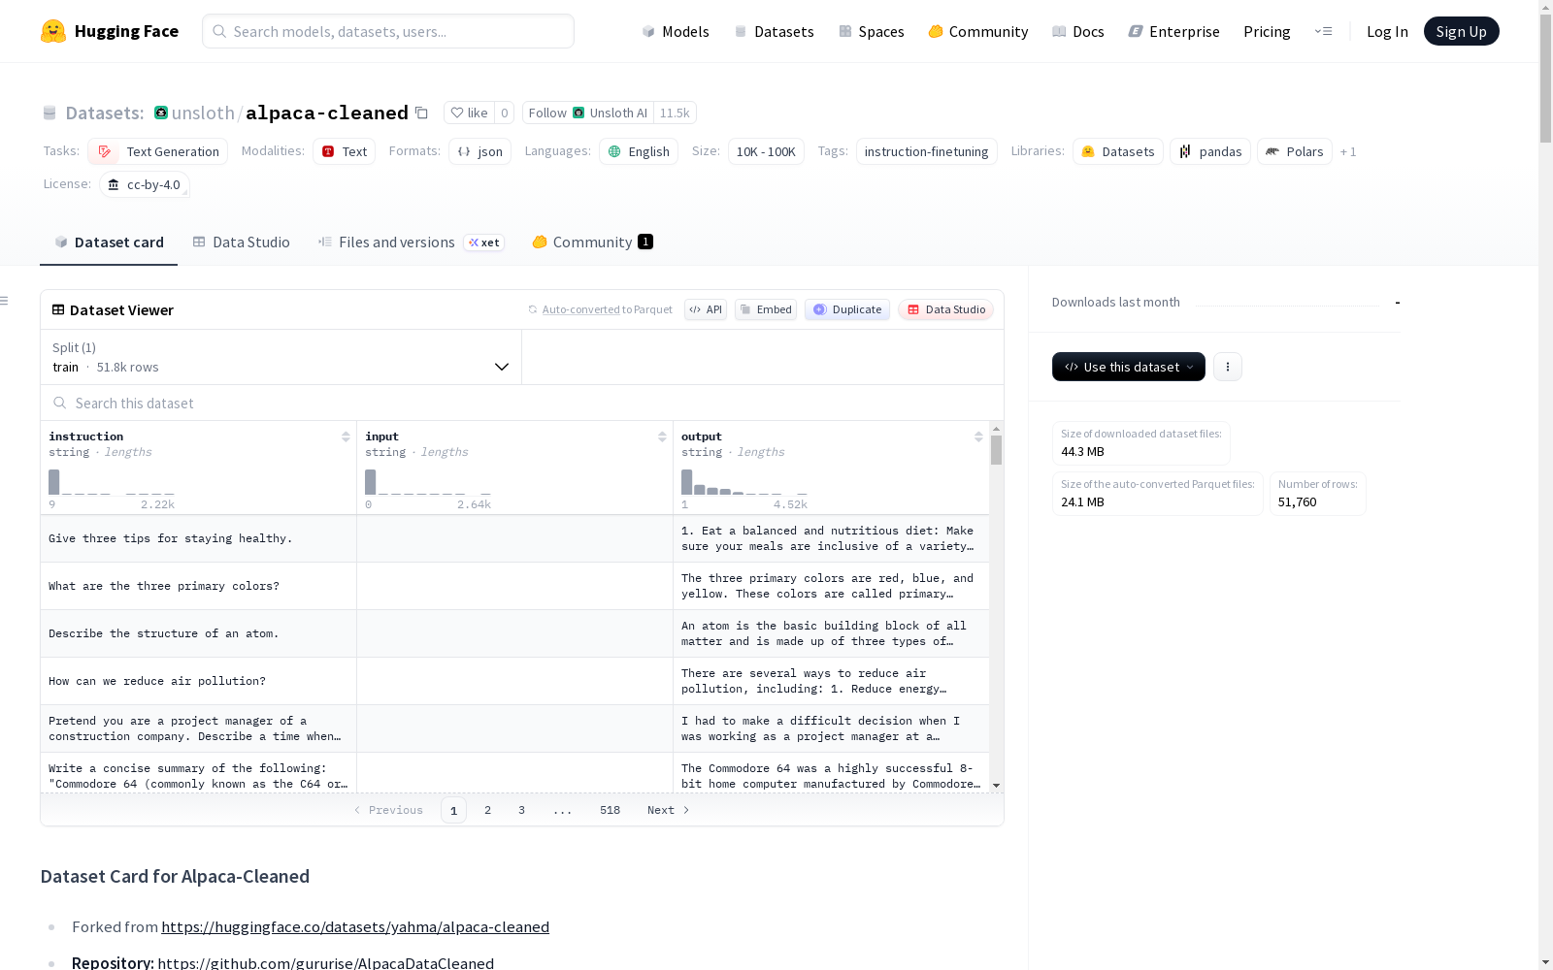Click the instruction lengths histogram
The image size is (1553, 970).
pos(112,482)
